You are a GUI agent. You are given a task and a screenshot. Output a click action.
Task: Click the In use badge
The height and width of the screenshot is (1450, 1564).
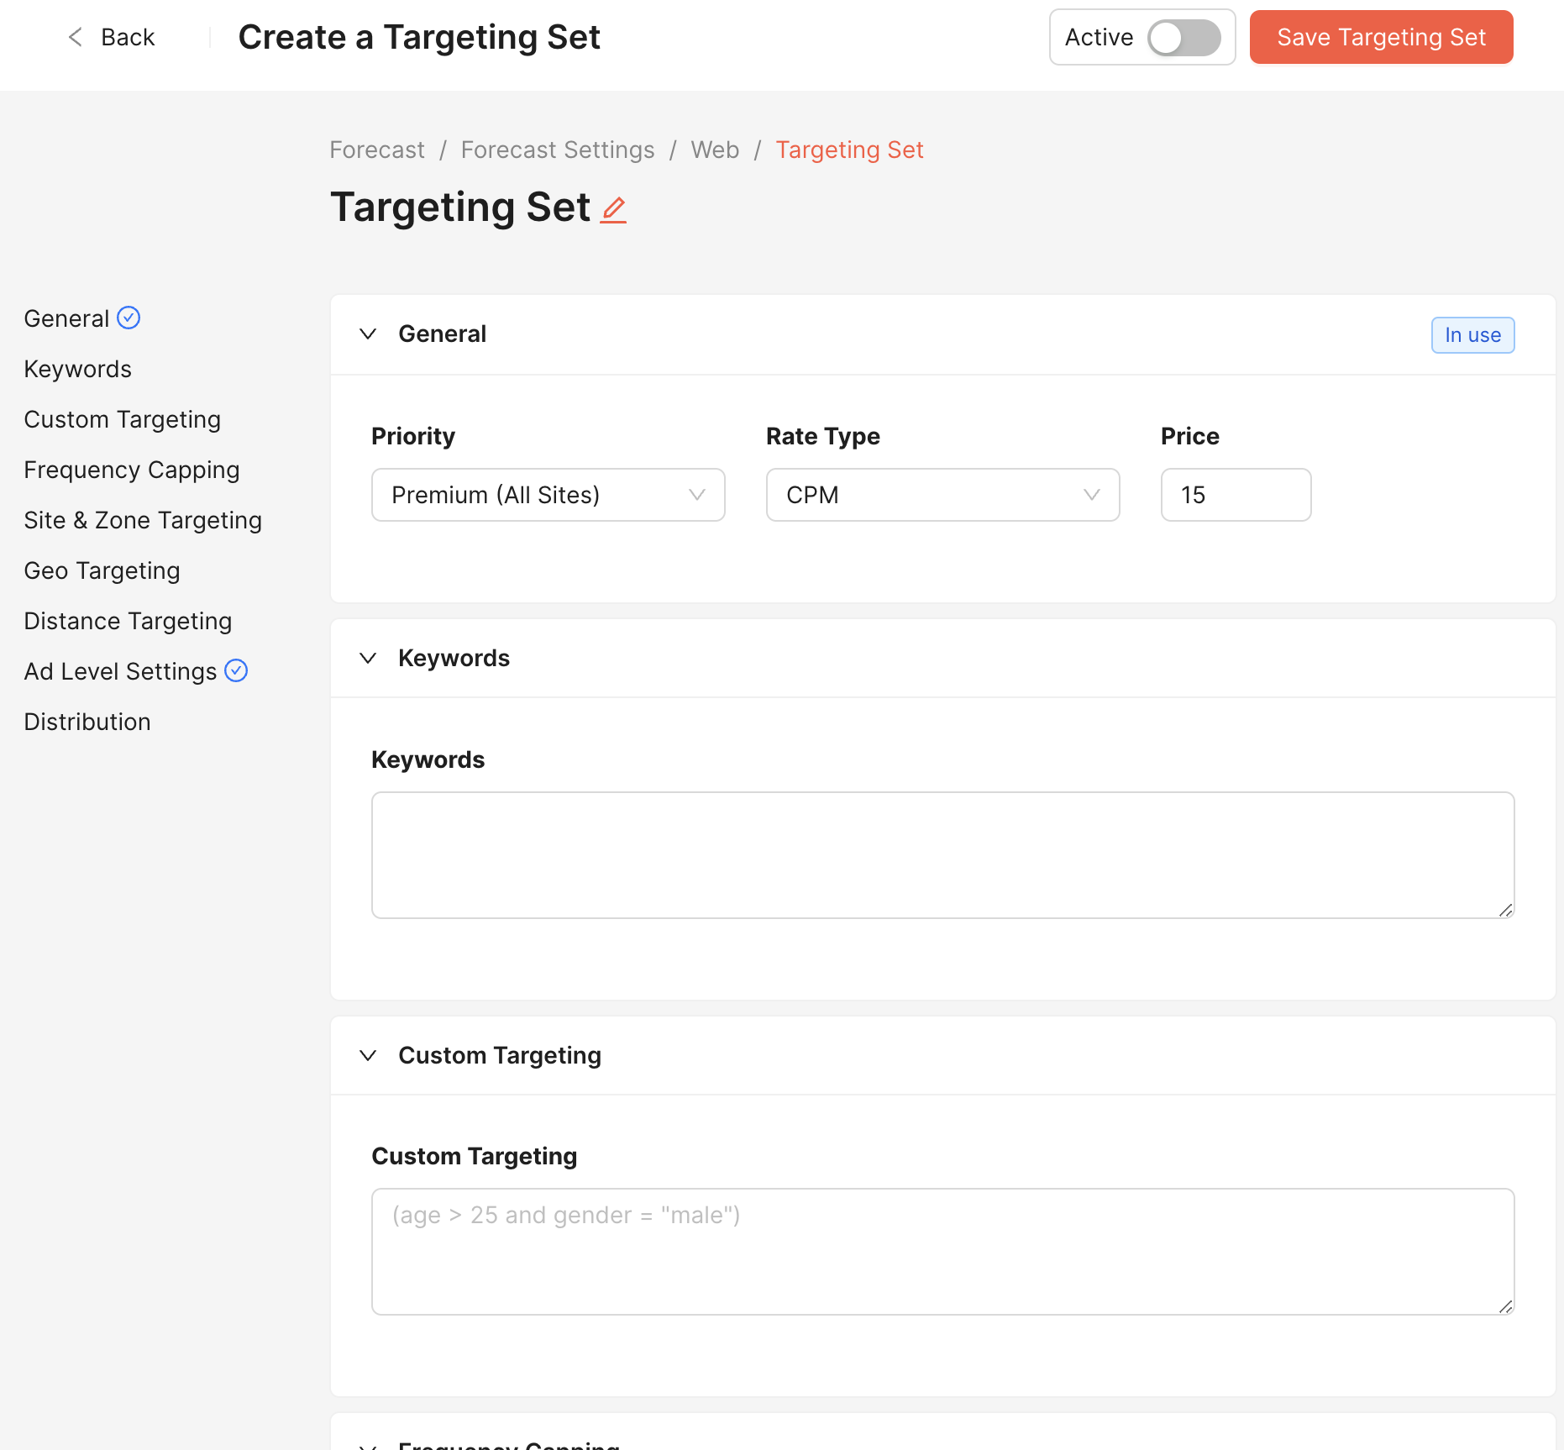pyautogui.click(x=1472, y=335)
